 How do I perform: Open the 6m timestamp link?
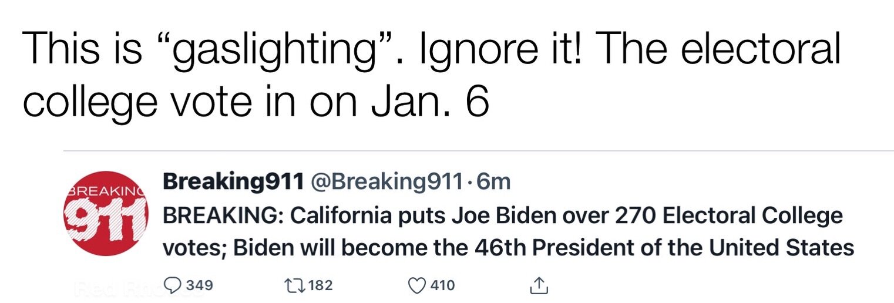493,182
